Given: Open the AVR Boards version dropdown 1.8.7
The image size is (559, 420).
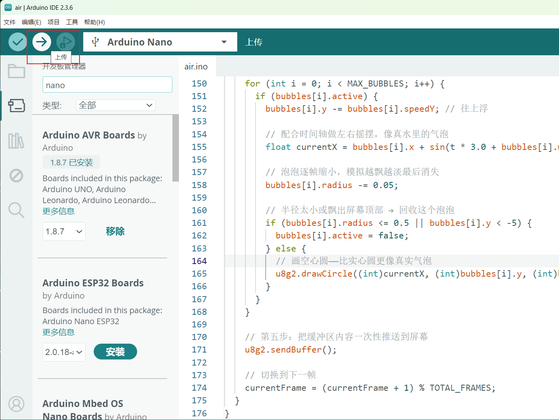Looking at the screenshot, I should pos(64,232).
